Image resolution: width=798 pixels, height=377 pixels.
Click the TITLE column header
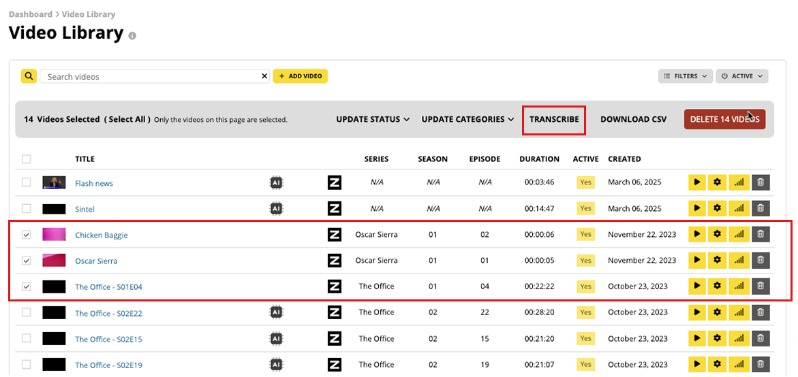tap(85, 159)
